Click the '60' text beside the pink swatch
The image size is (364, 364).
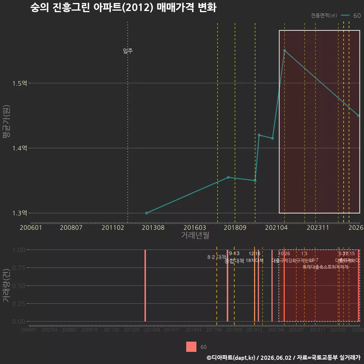coord(204,347)
